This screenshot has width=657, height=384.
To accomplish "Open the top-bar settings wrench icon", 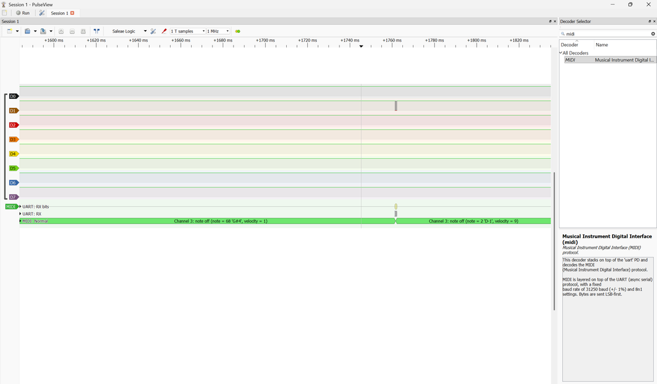I will click(42, 13).
